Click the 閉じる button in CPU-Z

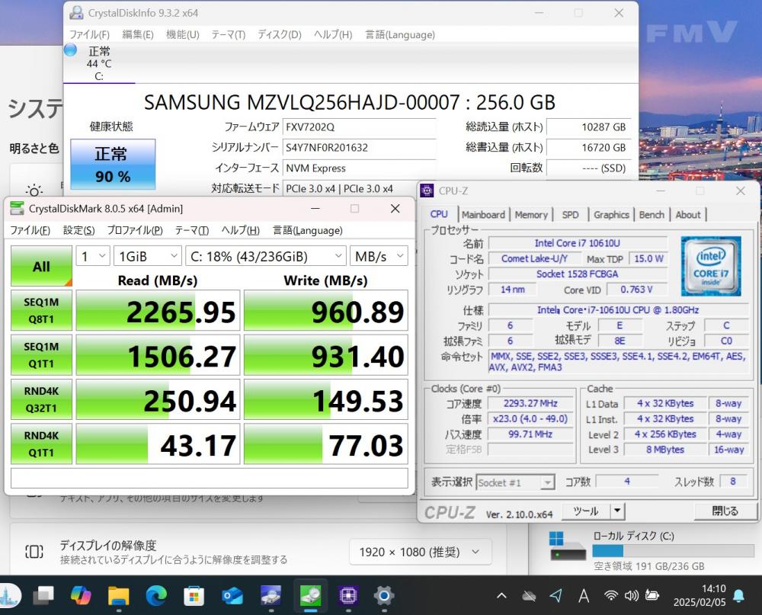724,511
